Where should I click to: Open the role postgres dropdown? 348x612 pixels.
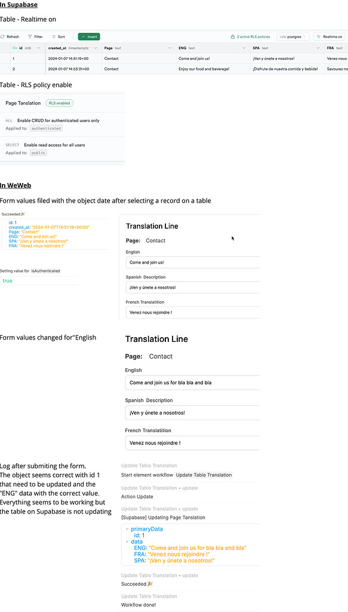click(x=293, y=36)
